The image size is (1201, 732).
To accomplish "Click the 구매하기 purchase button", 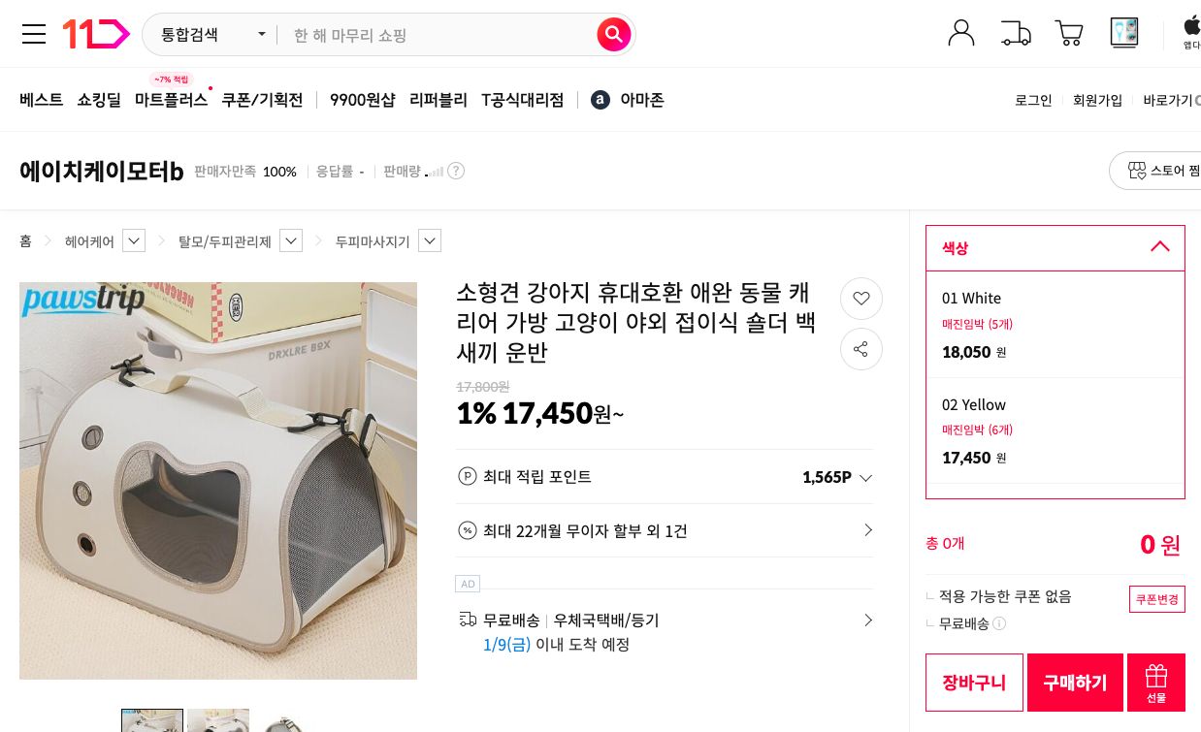I will click(1074, 682).
